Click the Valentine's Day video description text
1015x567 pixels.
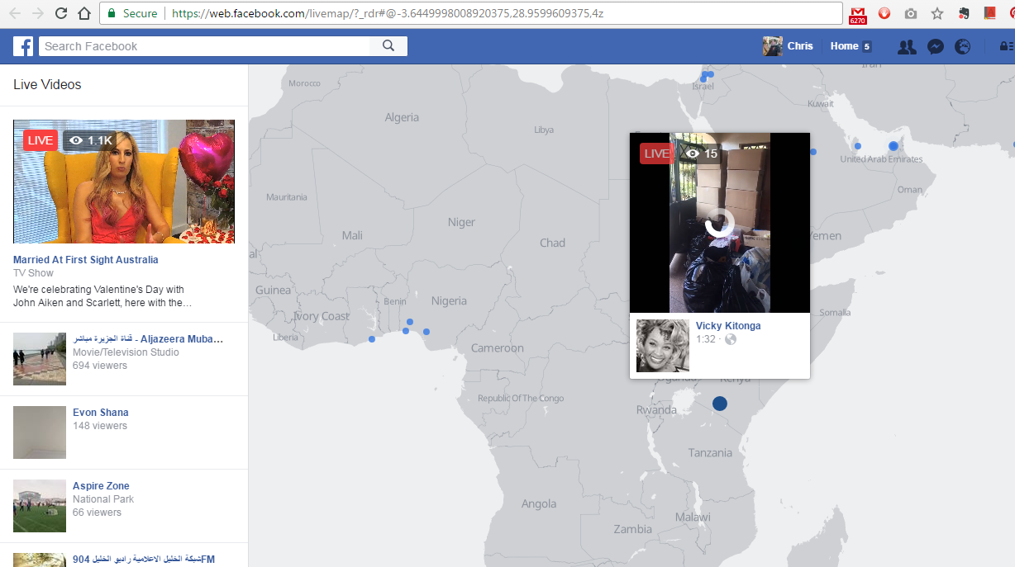(x=102, y=296)
